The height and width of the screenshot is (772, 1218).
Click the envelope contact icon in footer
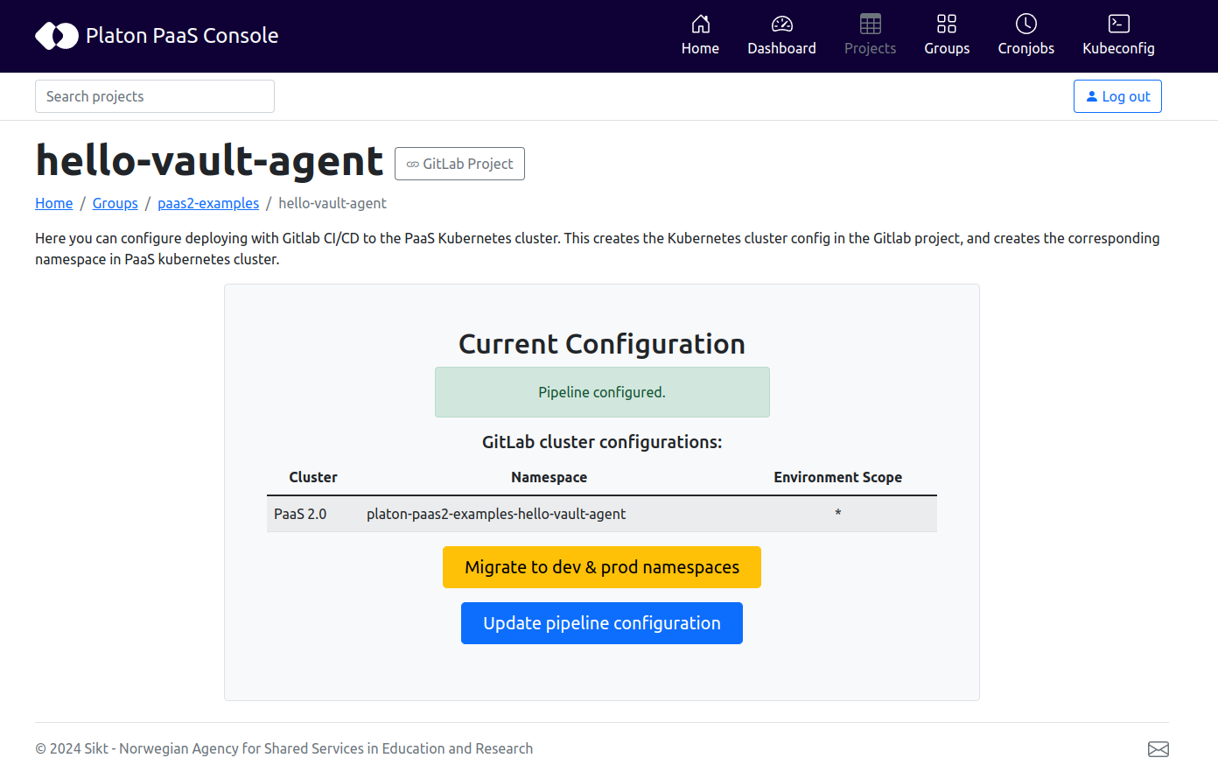[x=1158, y=749]
